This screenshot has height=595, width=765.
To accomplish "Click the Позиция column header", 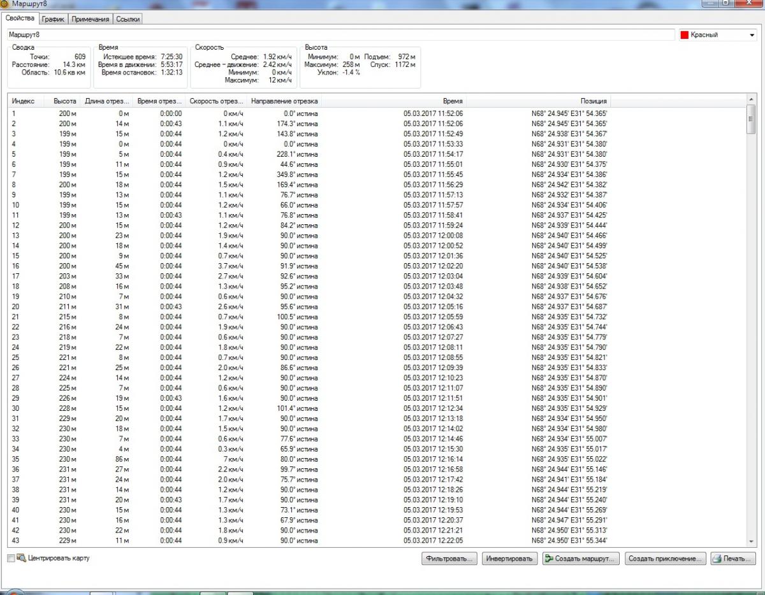I will coord(593,101).
